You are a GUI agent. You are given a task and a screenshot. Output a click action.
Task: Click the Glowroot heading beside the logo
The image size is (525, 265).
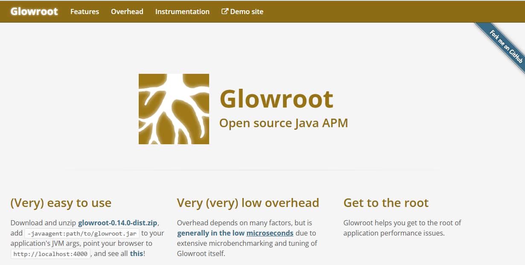coord(276,98)
